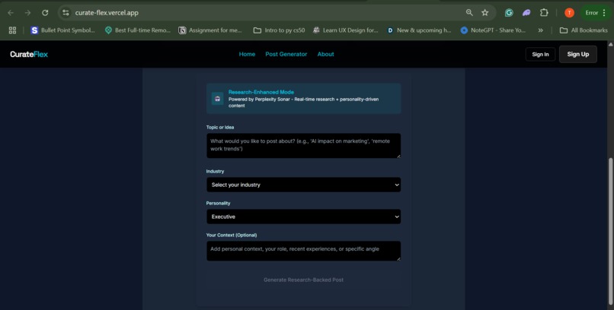Image resolution: width=614 pixels, height=310 pixels.
Task: Click Generate Research-Backed Post button
Action: (303, 280)
